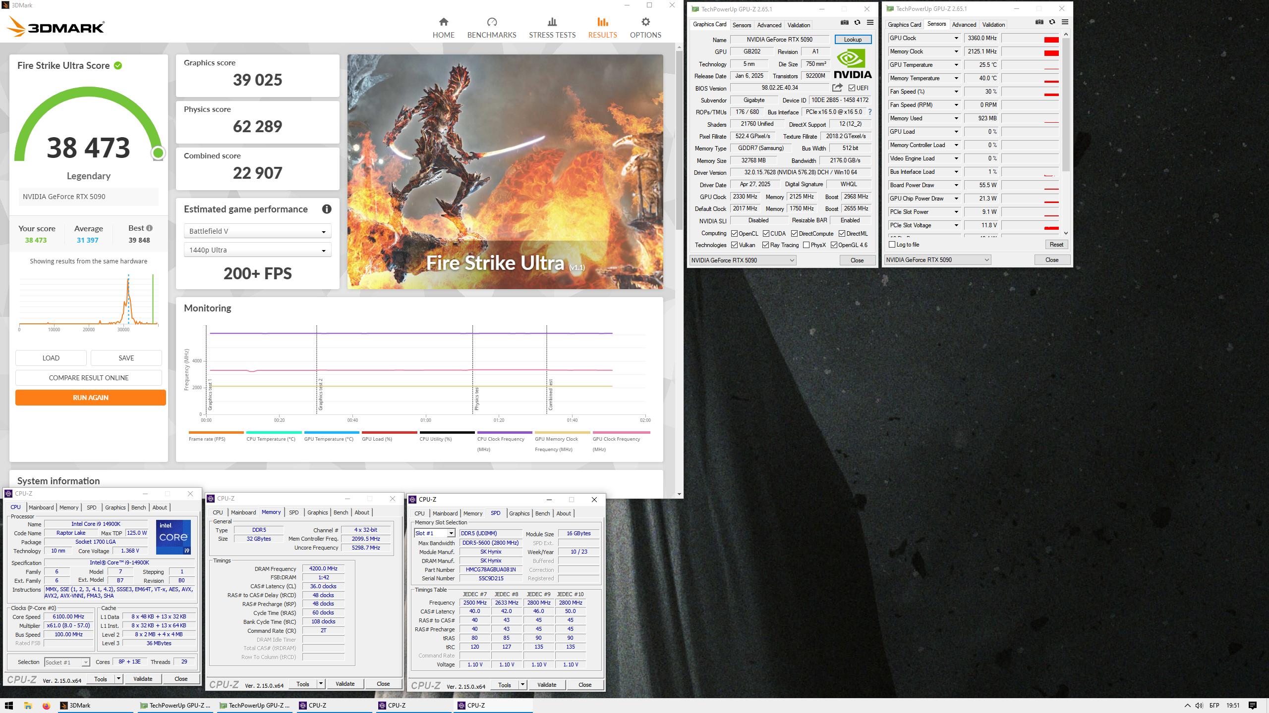The height and width of the screenshot is (713, 1269).
Task: Open the Slot #1 dropdown in CPU-Z SPD
Action: [x=434, y=533]
